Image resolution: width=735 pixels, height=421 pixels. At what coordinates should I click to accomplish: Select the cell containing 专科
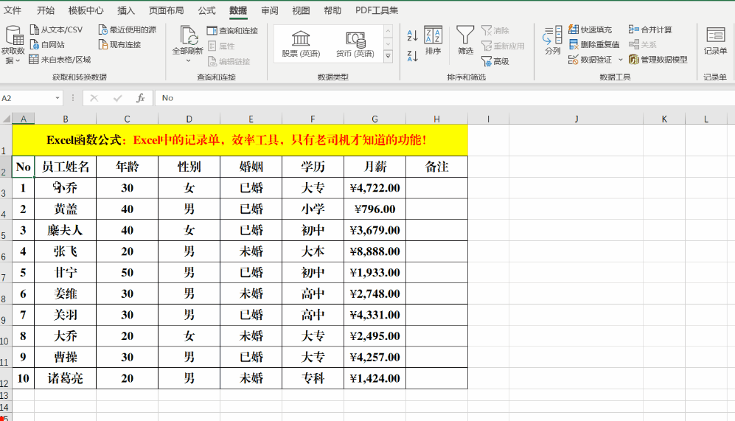(x=313, y=378)
